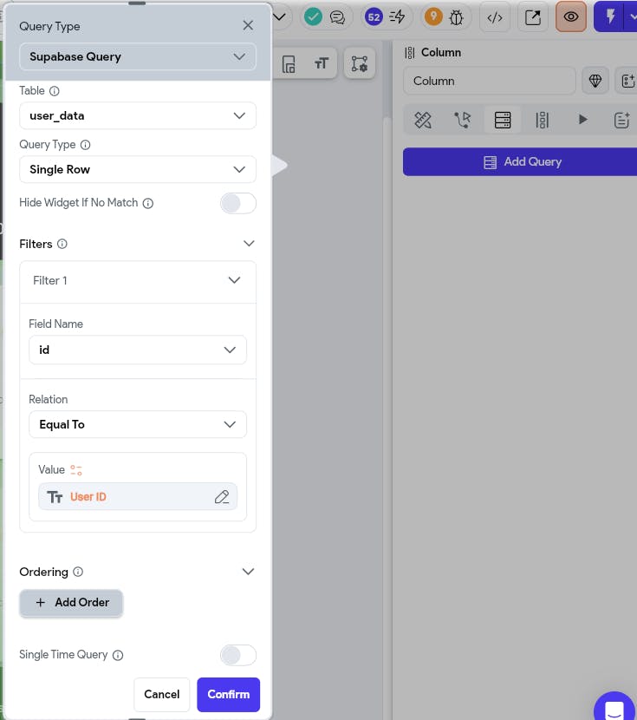Click the 52 optimizations badge
Image resolution: width=637 pixels, height=720 pixels.
(x=374, y=17)
